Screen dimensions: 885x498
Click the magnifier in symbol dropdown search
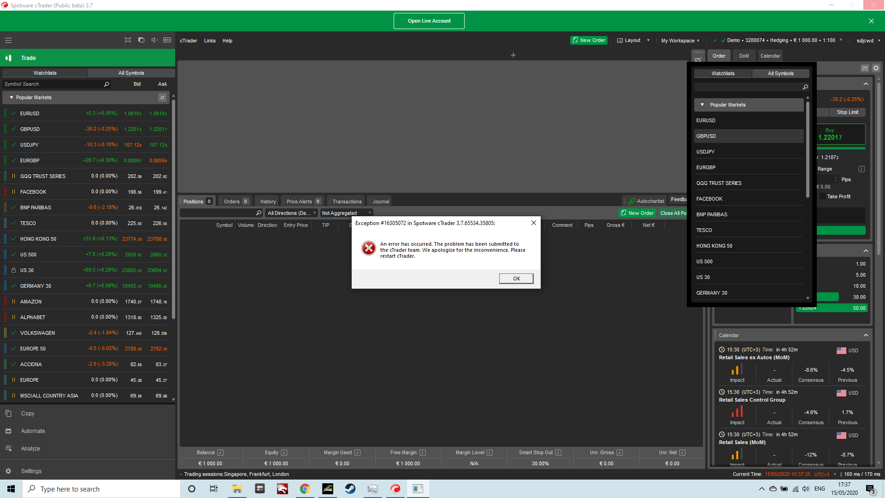pyautogui.click(x=805, y=87)
